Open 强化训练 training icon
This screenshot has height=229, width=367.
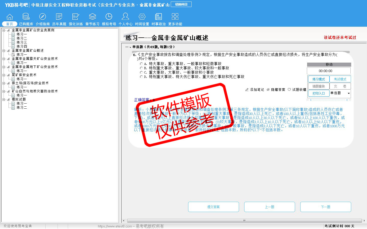76,17
